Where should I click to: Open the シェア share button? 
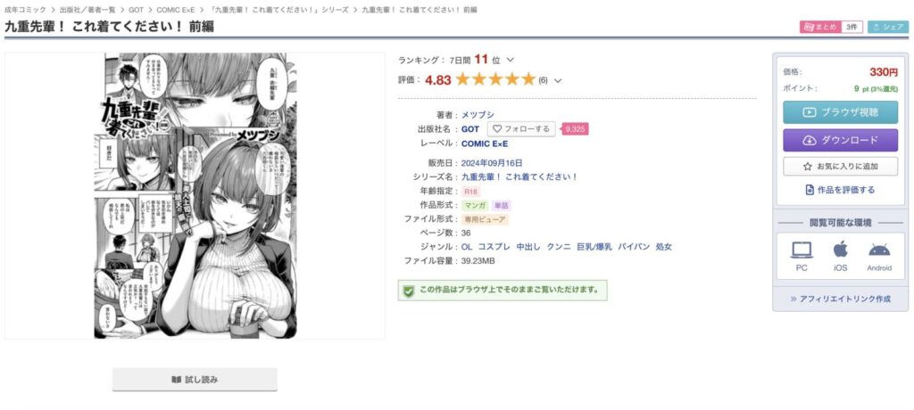point(888,28)
